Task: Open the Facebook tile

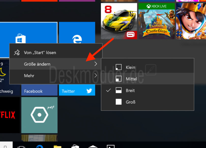Action: [x=39, y=90]
